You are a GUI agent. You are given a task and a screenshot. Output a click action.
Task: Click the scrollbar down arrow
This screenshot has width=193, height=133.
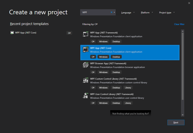[183, 115]
